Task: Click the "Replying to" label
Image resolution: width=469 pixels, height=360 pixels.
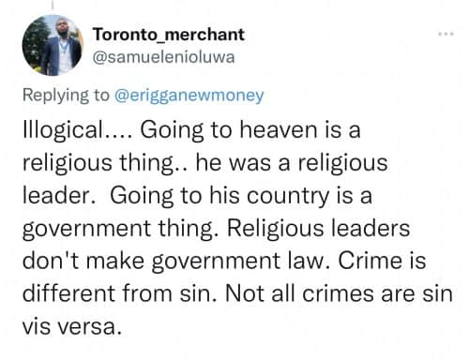Action: click(66, 96)
